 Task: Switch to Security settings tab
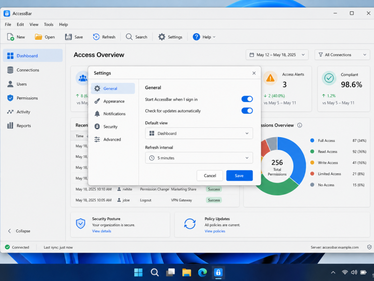(x=113, y=126)
